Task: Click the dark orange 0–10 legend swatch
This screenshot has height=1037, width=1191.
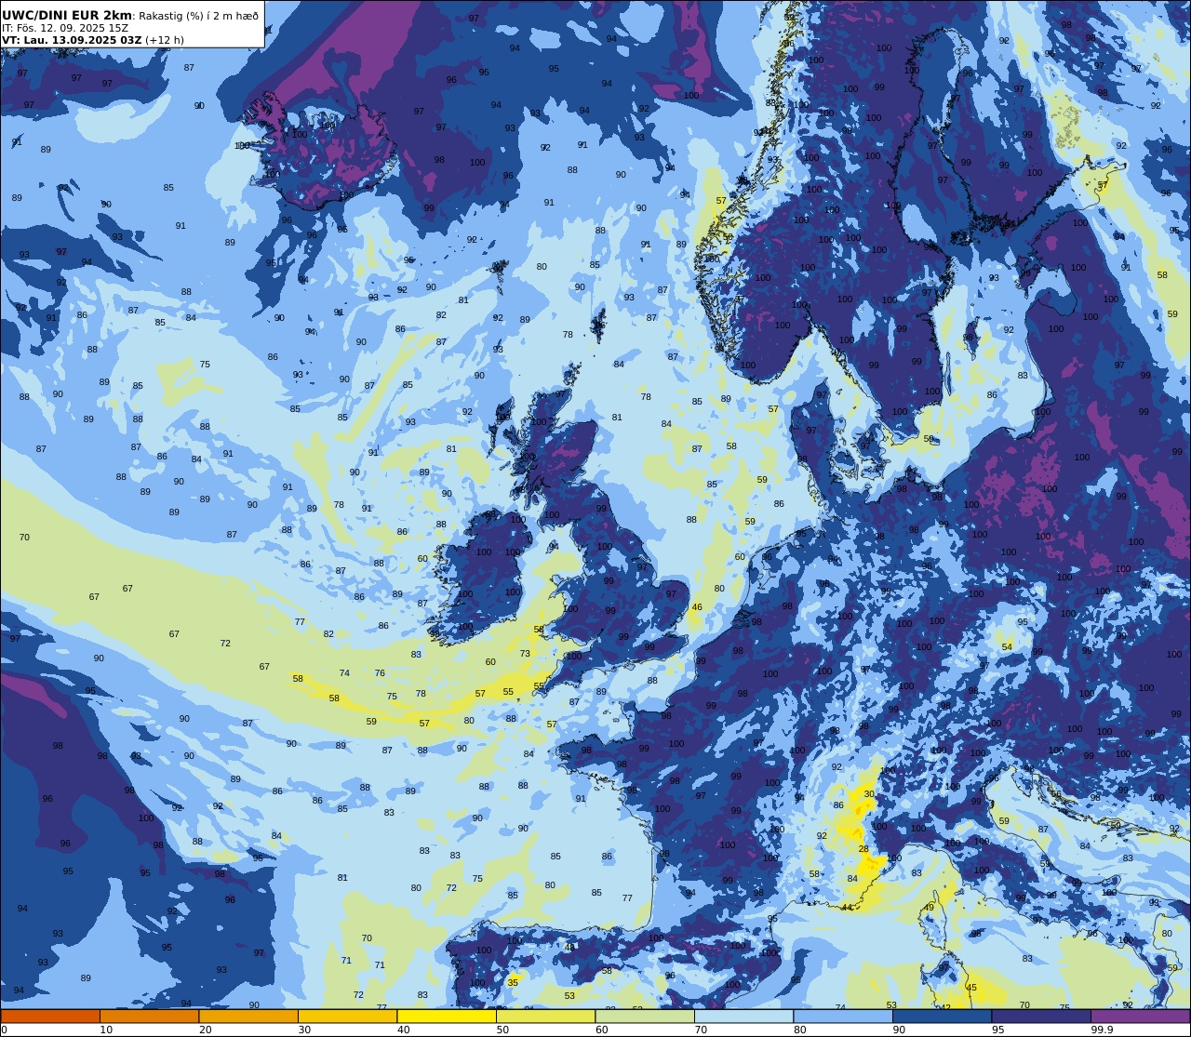Action: tap(50, 1016)
